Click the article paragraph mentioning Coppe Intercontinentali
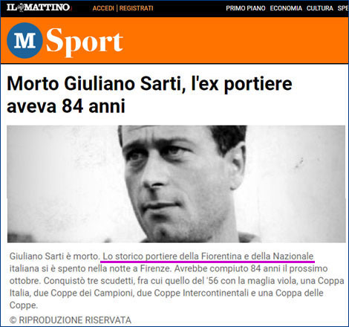This screenshot has width=349, height=327. [177, 280]
